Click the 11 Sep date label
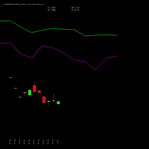 click(x=58, y=142)
